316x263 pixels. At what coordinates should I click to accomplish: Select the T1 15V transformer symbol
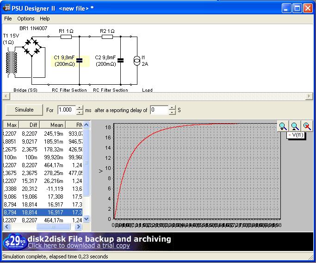(12, 62)
